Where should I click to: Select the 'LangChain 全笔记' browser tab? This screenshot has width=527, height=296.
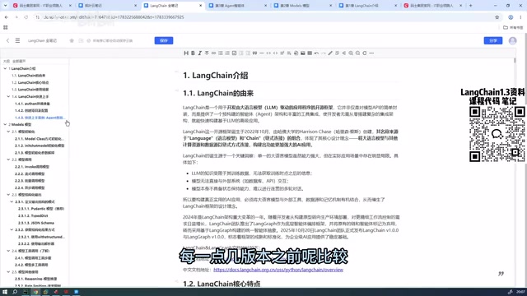tap(172, 6)
